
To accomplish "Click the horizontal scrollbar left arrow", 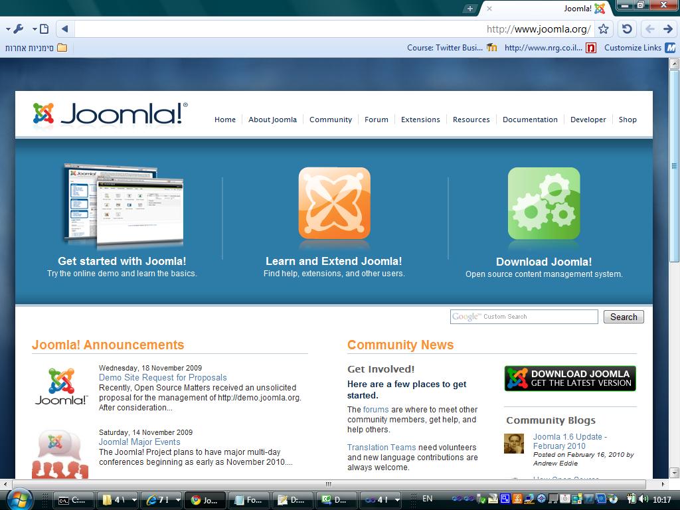I will (x=5, y=484).
